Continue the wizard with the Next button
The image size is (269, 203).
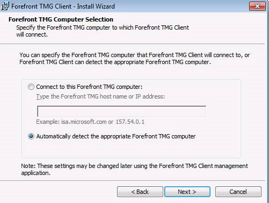coord(187,192)
